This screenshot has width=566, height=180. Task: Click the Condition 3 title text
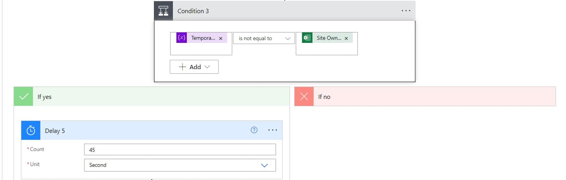[193, 11]
